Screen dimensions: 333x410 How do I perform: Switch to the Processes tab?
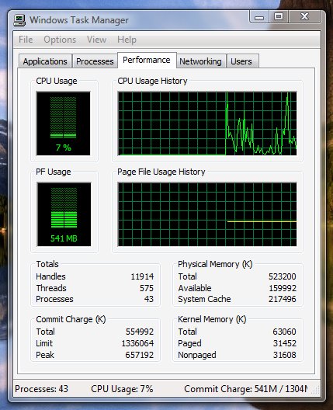[95, 61]
